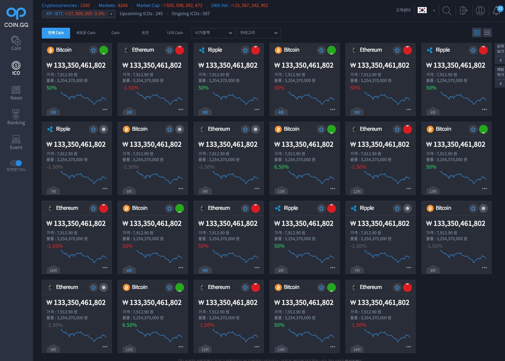This screenshot has width=505, height=361.
Task: Click the red down indicator on 3위 Ripple
Action: (x=256, y=50)
